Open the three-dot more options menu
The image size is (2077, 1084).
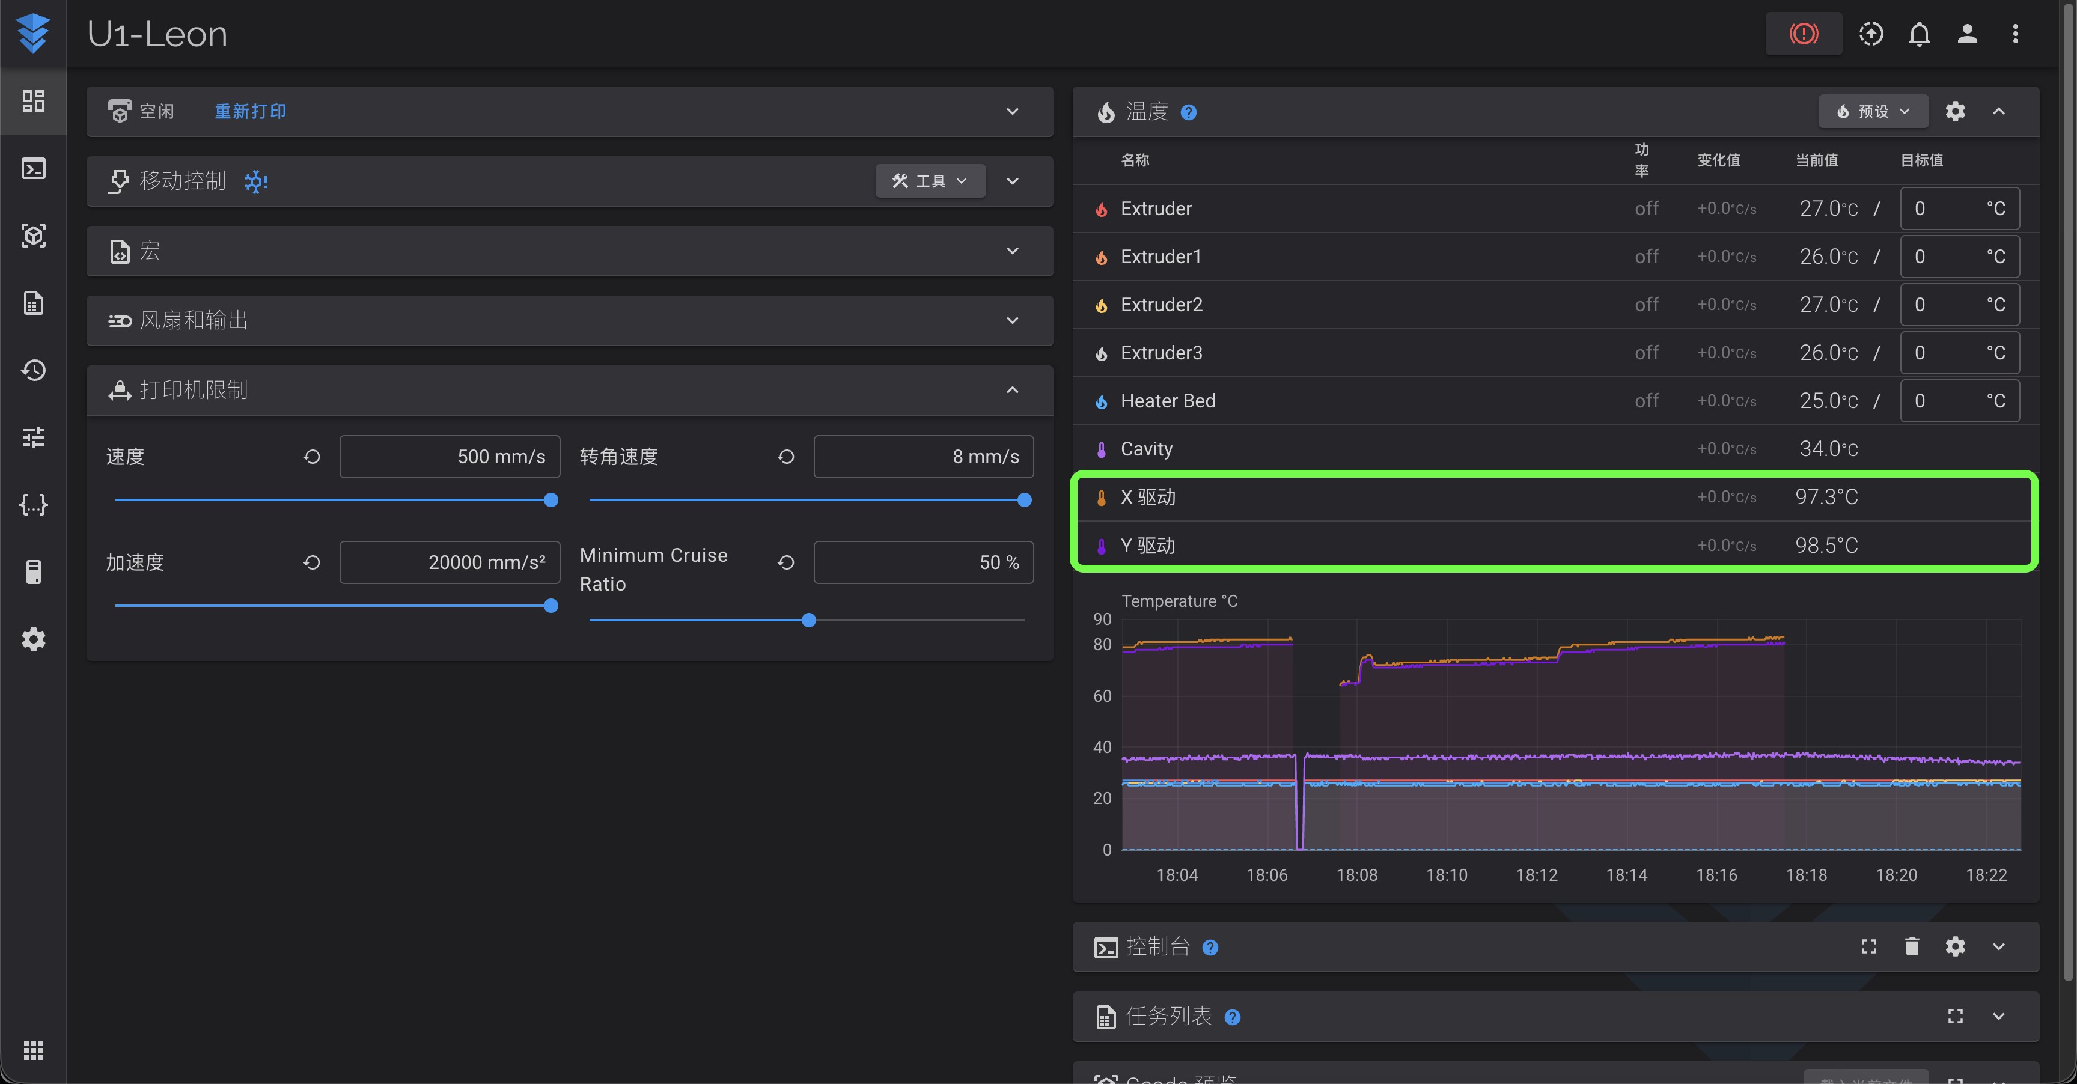[2015, 34]
